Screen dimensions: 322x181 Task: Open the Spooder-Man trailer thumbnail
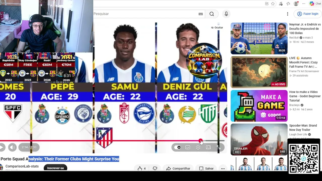click(x=259, y=140)
